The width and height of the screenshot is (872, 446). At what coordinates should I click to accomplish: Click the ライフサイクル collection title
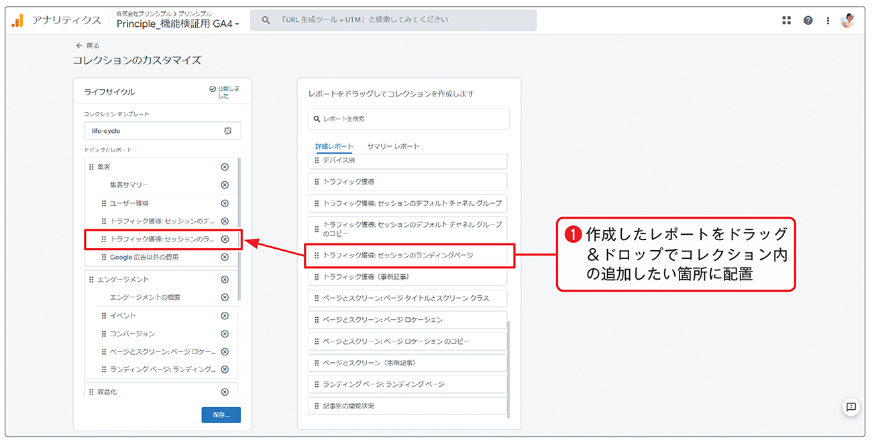click(x=109, y=93)
